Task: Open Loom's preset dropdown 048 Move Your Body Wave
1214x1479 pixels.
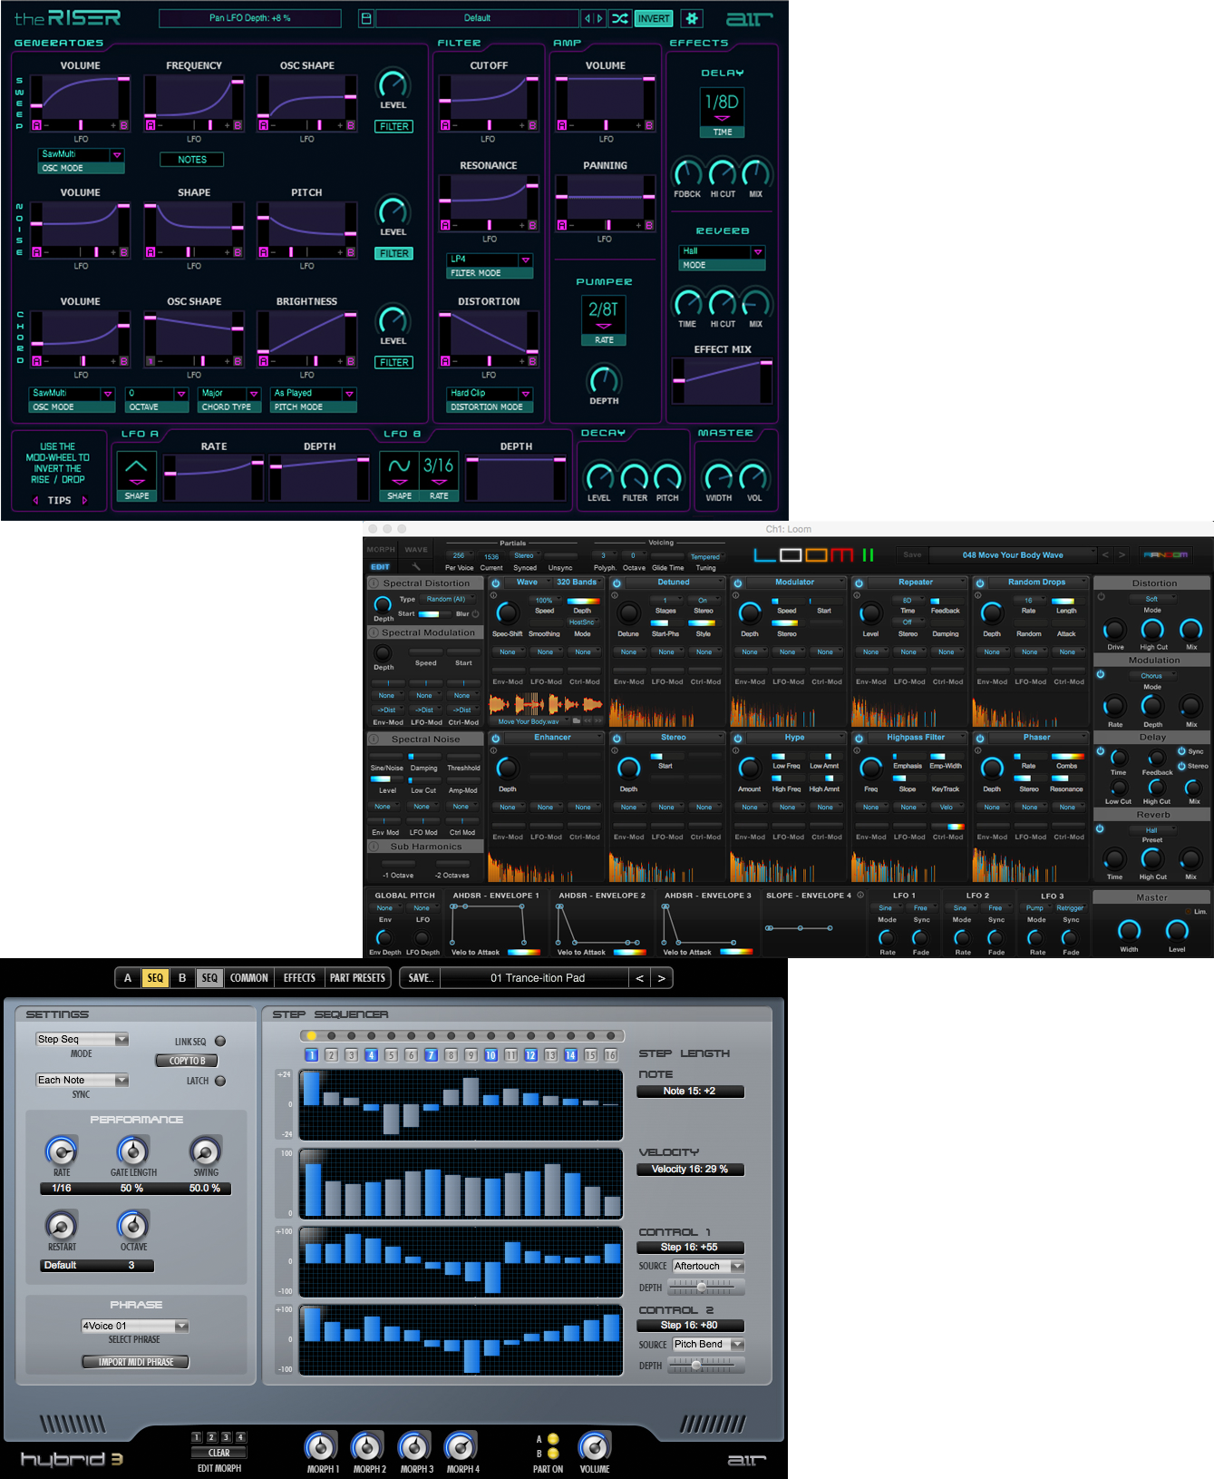Action: [1013, 554]
